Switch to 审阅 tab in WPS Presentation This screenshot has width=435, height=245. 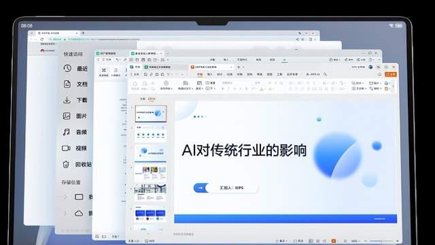coord(260,74)
